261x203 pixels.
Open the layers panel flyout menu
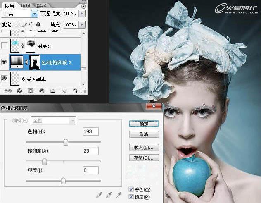point(83,6)
